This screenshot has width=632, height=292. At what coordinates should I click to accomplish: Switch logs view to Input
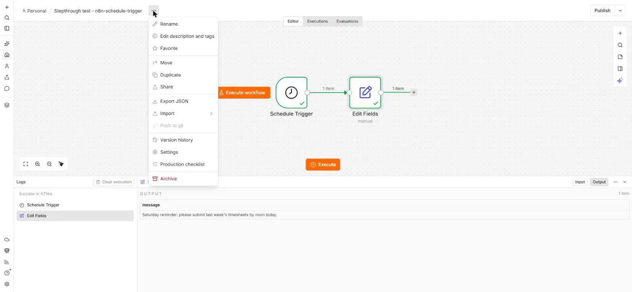[x=580, y=182]
